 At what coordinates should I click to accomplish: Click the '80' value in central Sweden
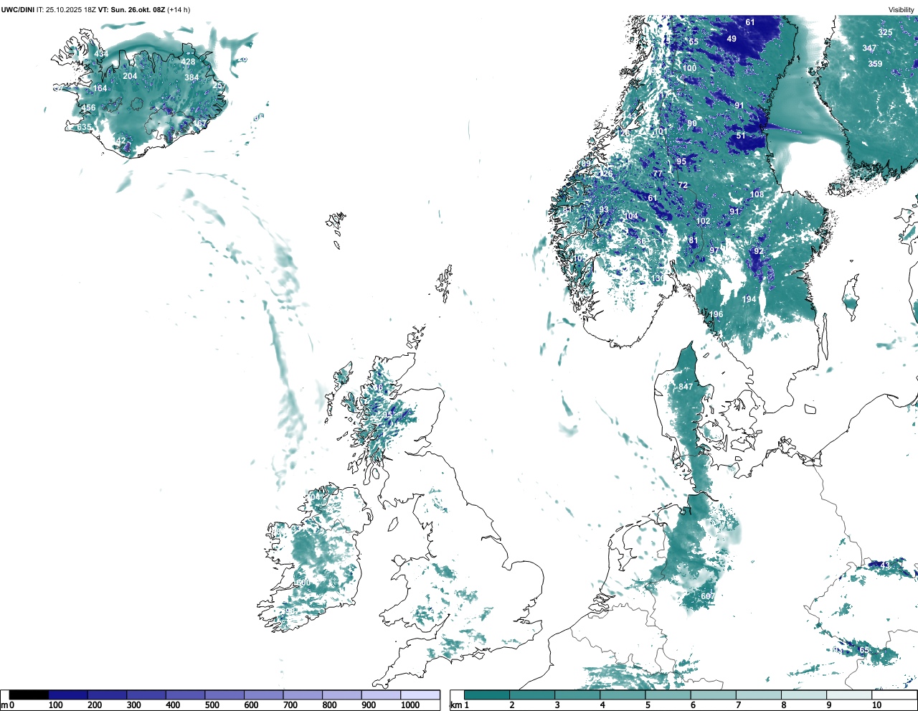[692, 123]
